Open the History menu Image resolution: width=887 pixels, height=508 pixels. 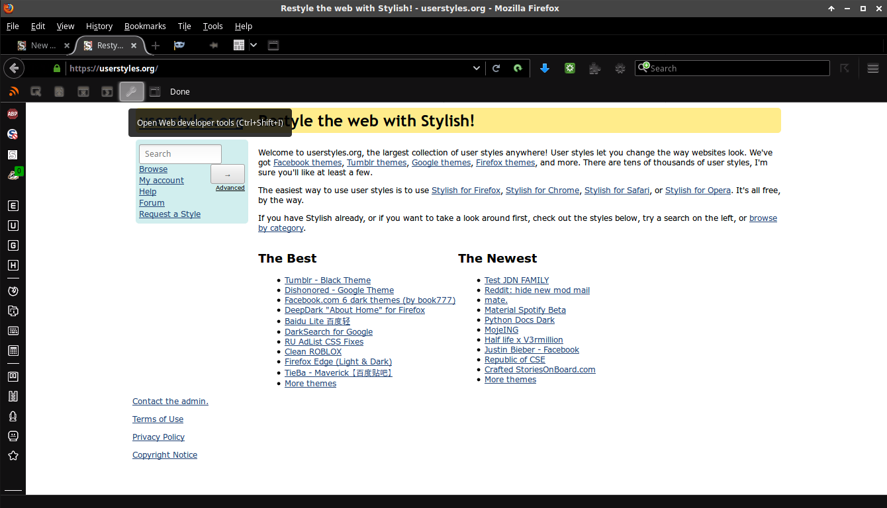pyautogui.click(x=99, y=26)
